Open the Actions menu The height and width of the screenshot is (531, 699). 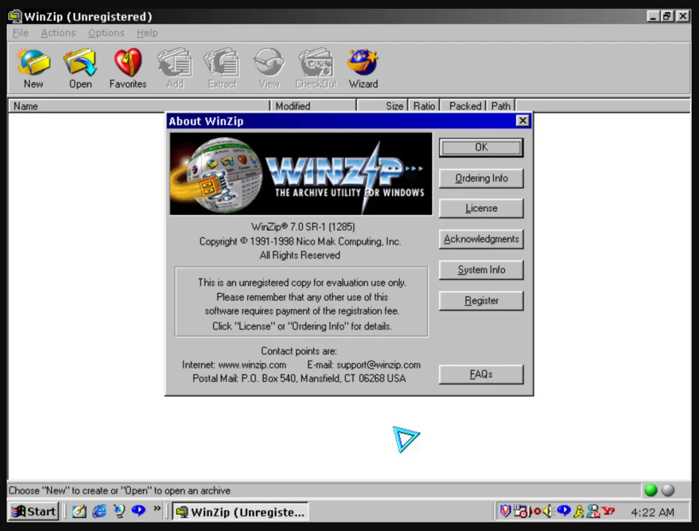click(x=58, y=33)
